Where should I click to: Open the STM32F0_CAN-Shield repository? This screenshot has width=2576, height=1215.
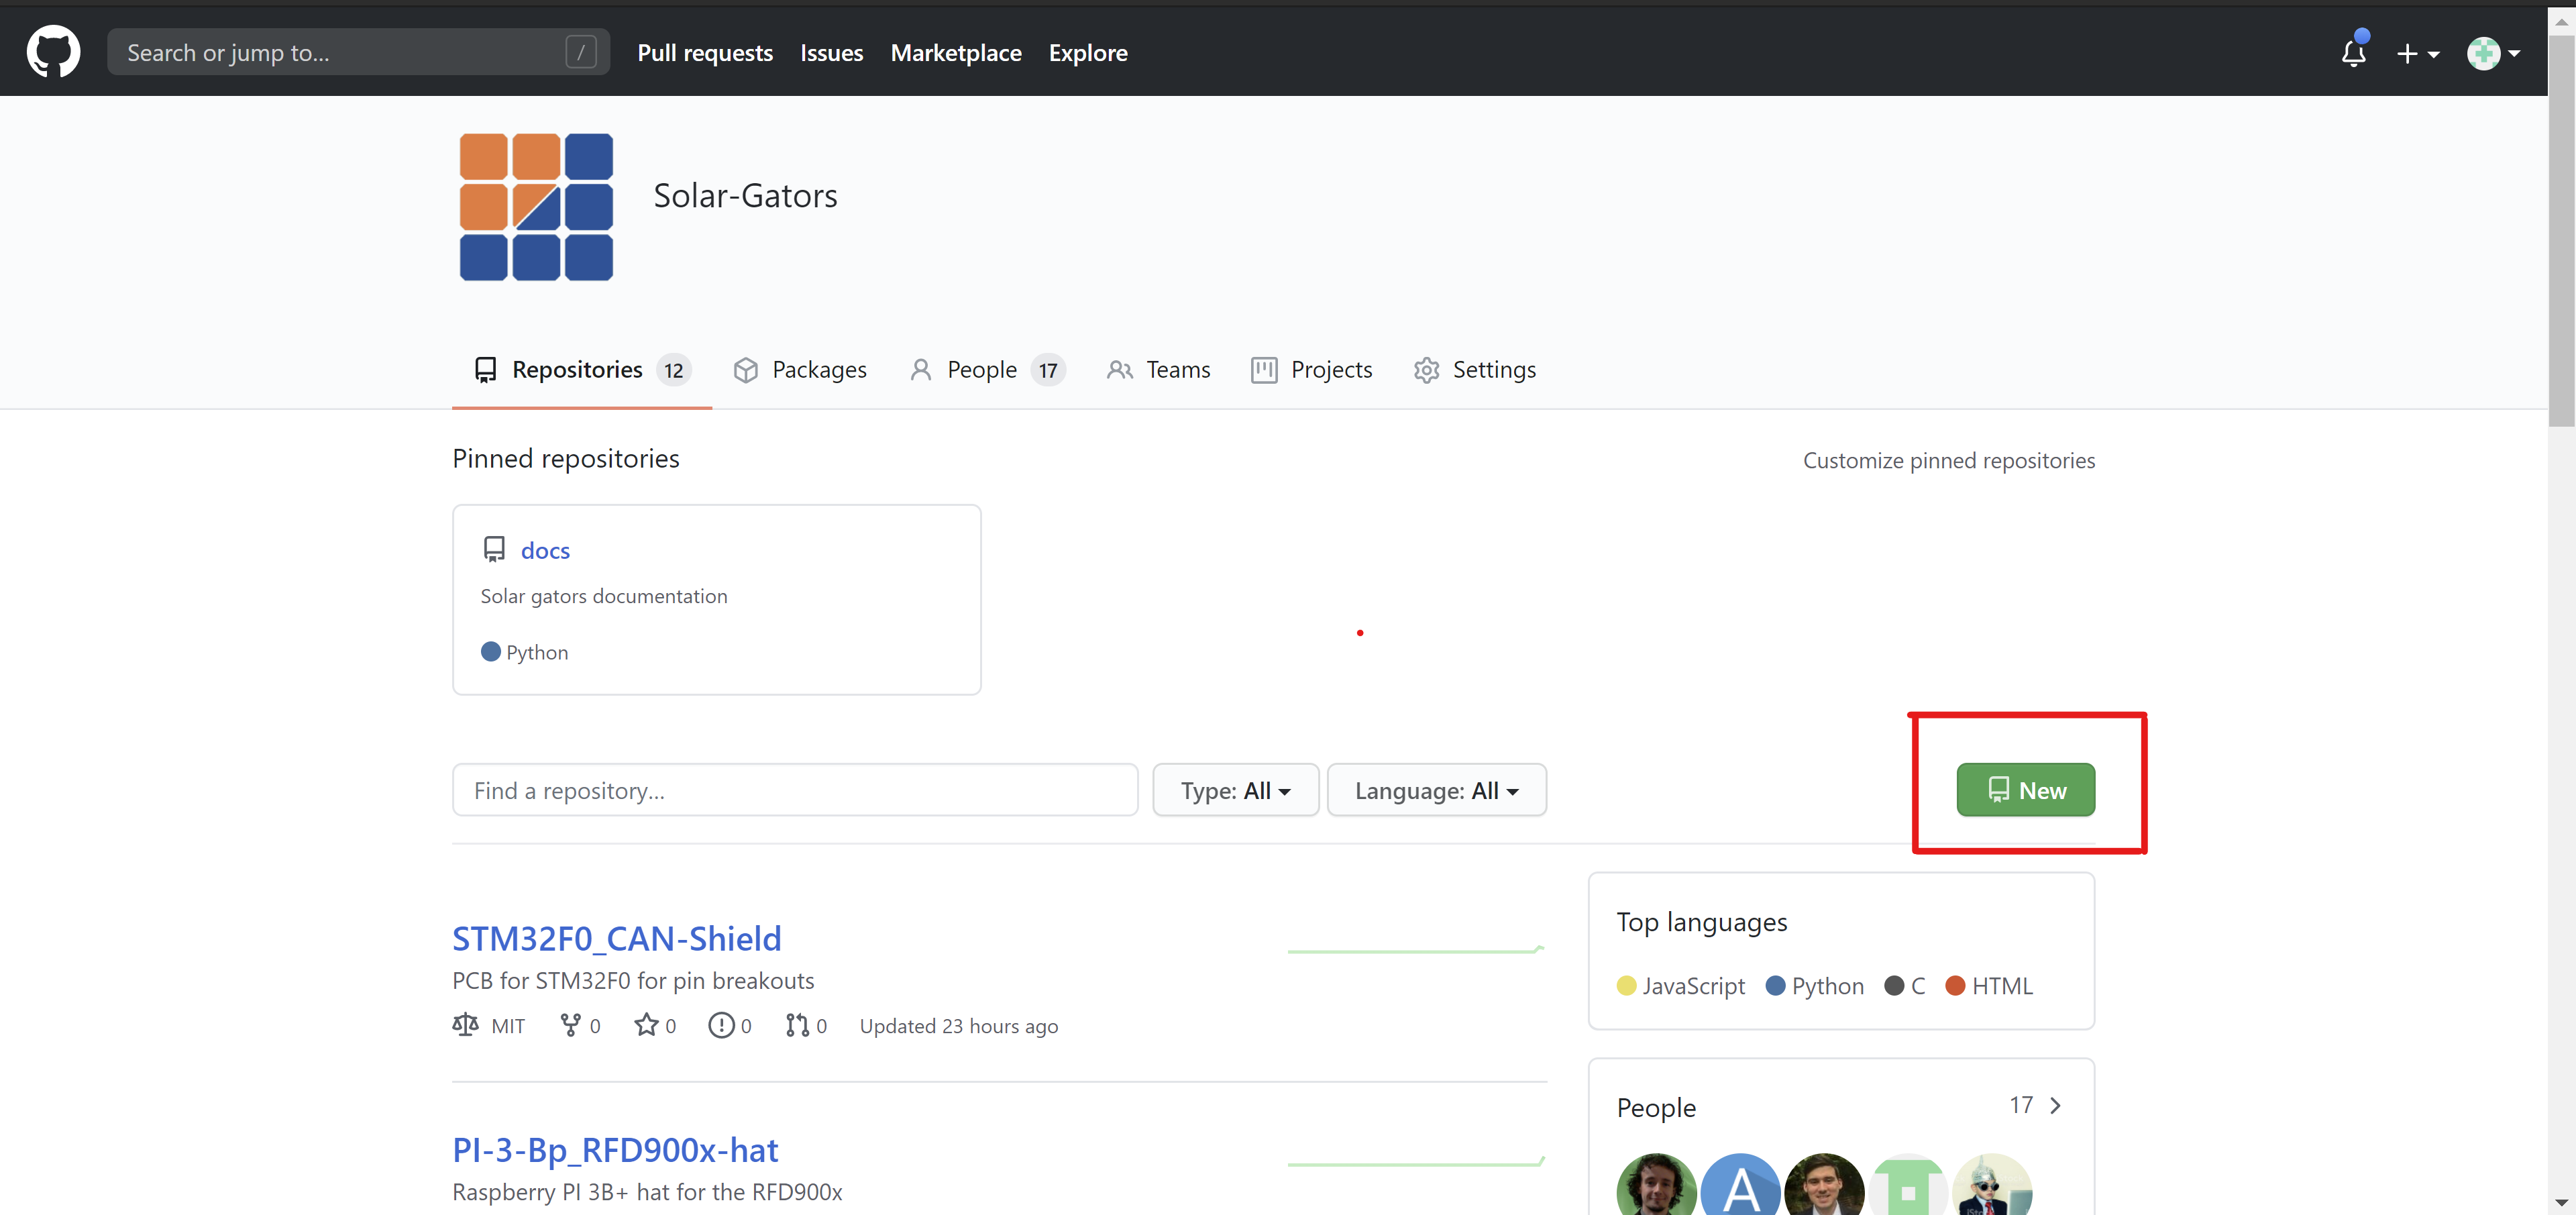pyautogui.click(x=617, y=938)
